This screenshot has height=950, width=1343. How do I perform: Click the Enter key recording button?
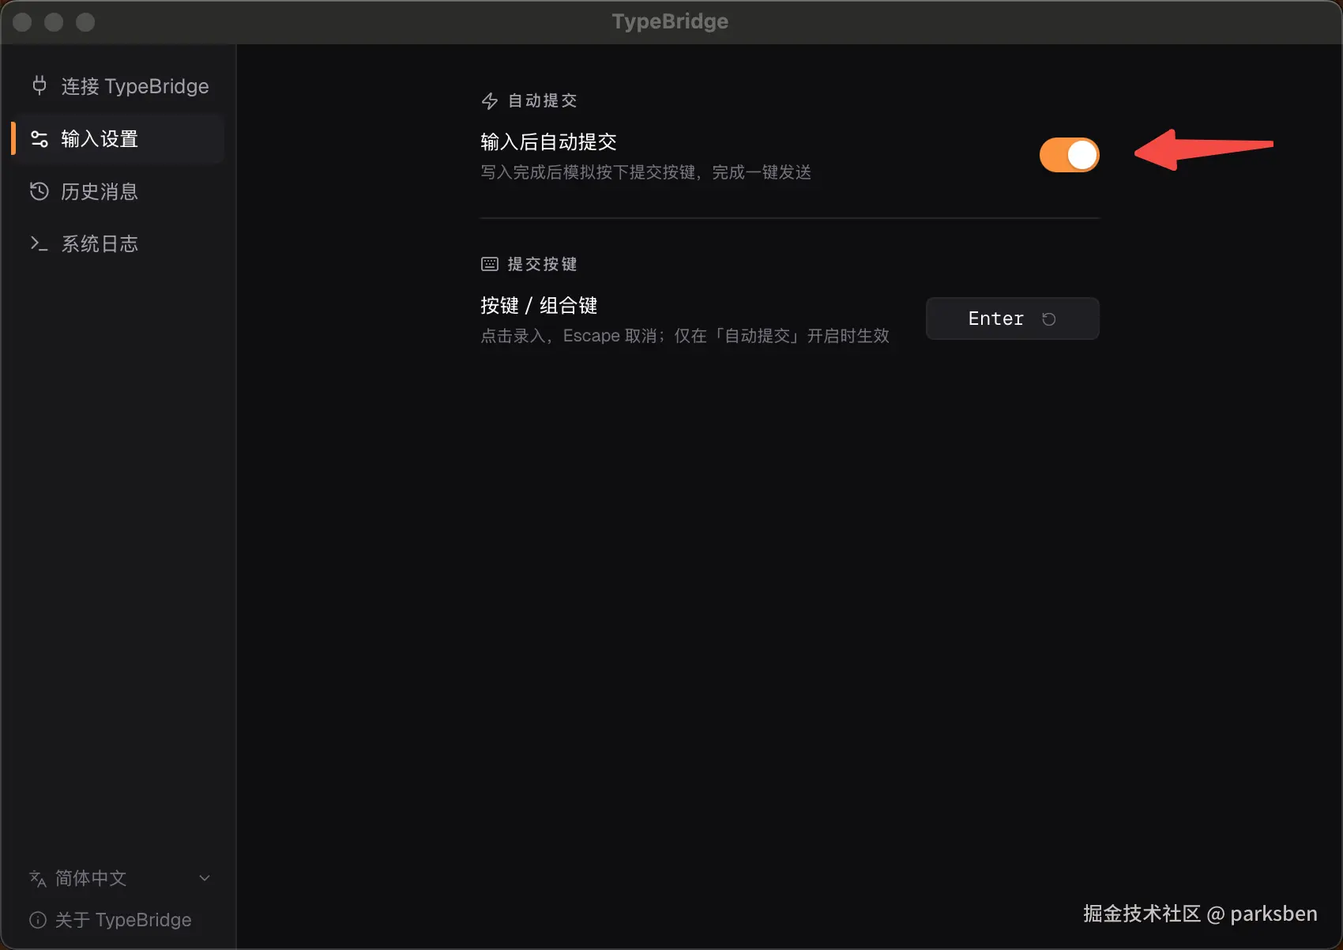pyautogui.click(x=1012, y=319)
